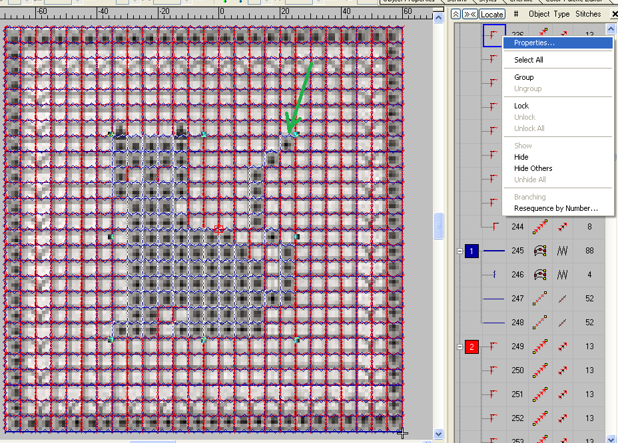Choose Lock from the context menu
The image size is (618, 443).
click(x=521, y=106)
